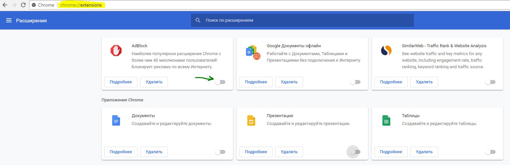Click the Google Документы офлайн title
The height and width of the screenshot is (165, 510).
[294, 46]
